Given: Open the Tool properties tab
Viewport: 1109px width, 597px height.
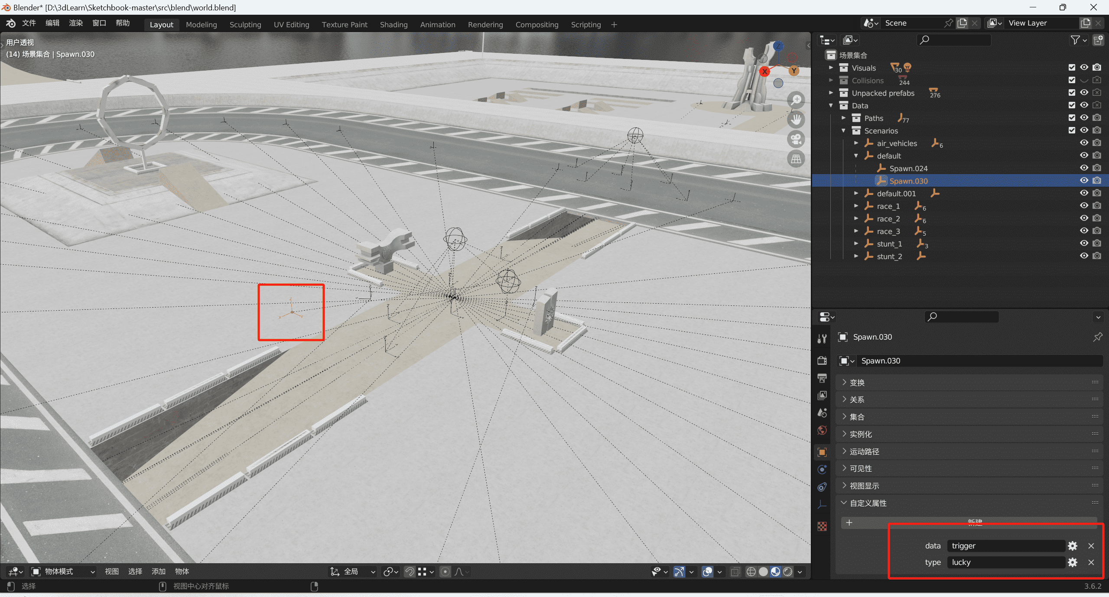Looking at the screenshot, I should [822, 339].
